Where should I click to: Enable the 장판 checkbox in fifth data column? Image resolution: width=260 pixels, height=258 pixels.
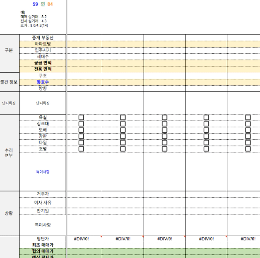[x=248, y=136]
